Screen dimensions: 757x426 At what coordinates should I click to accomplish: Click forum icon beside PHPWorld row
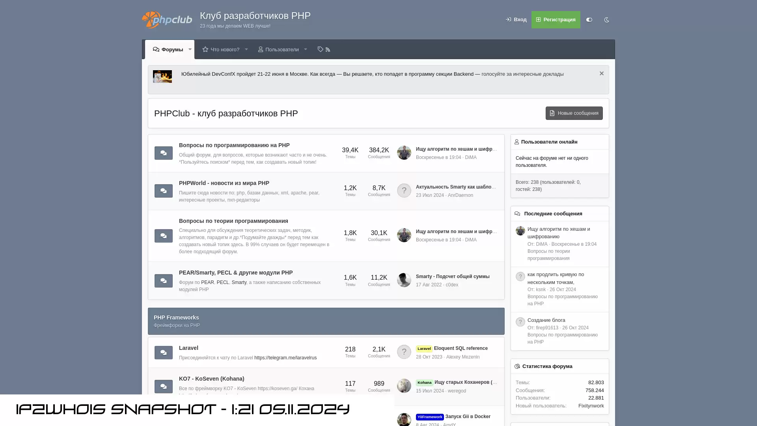coord(164,191)
